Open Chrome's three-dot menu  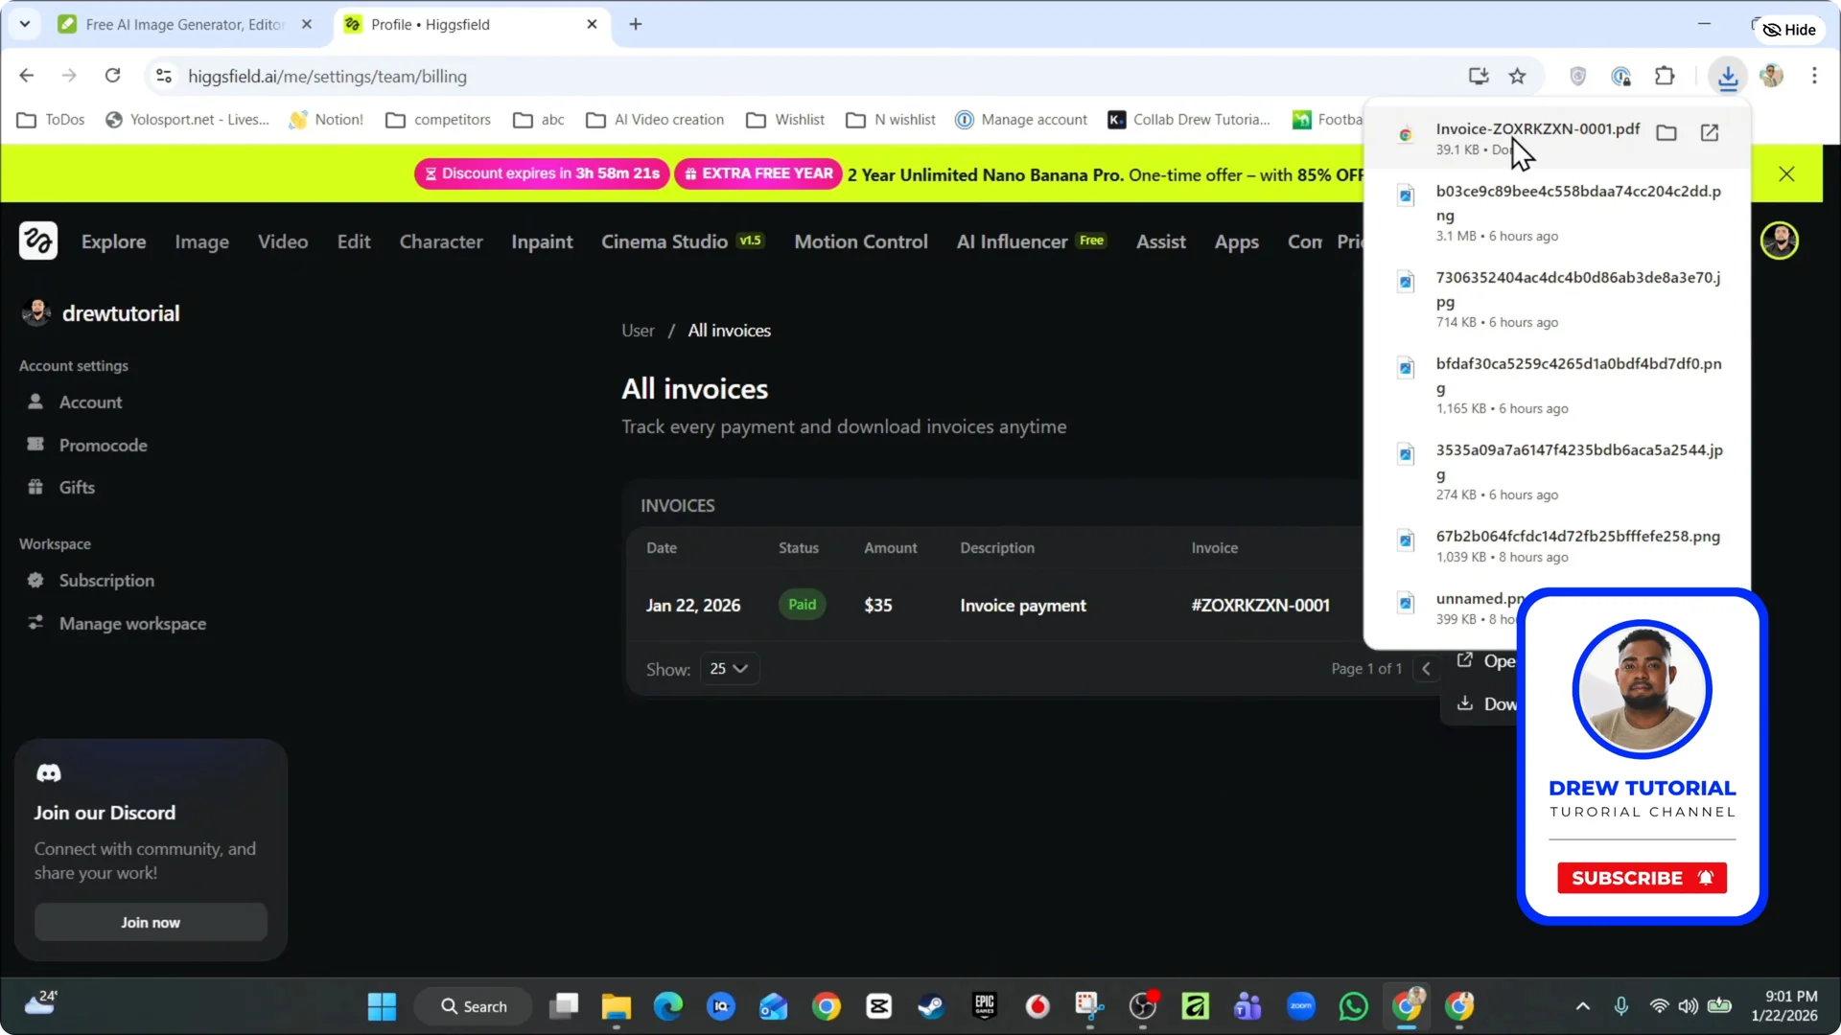pyautogui.click(x=1815, y=76)
